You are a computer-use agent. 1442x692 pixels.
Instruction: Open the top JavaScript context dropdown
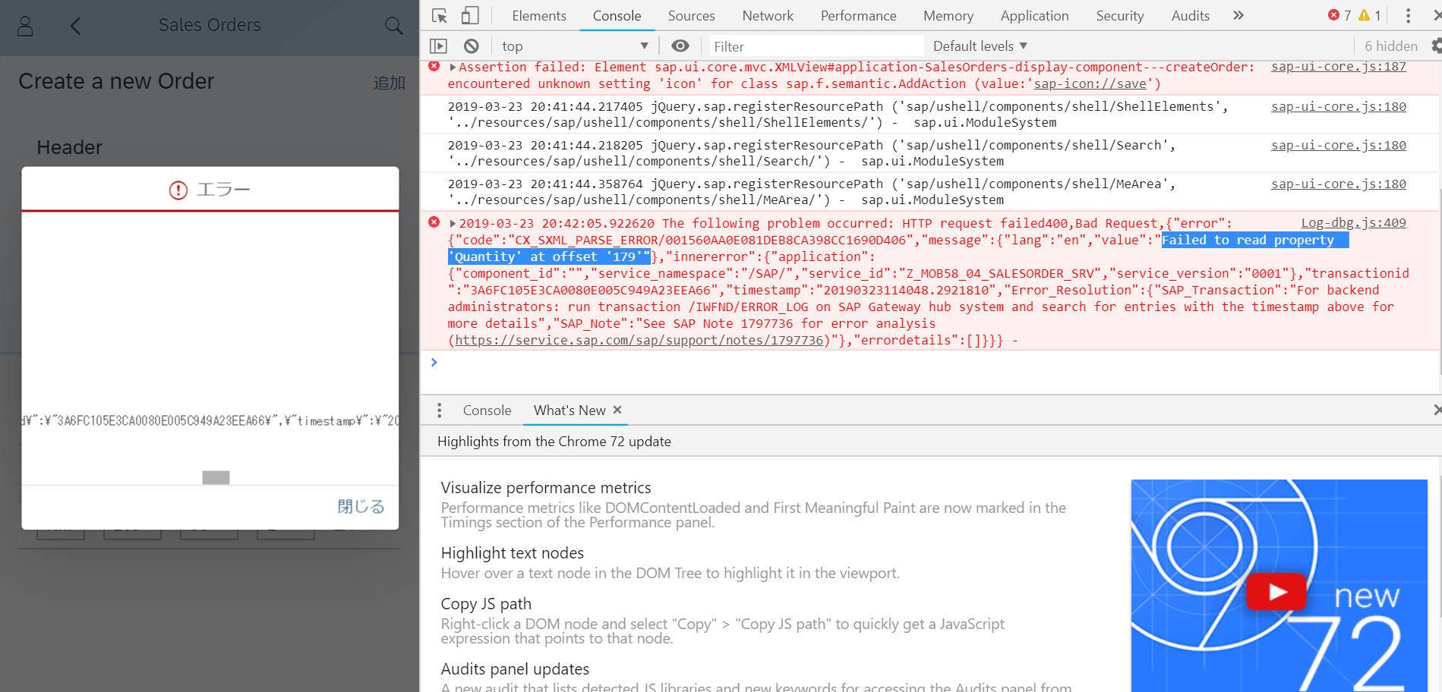[575, 46]
